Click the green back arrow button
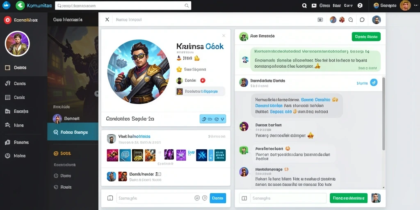 (x=20, y=5)
